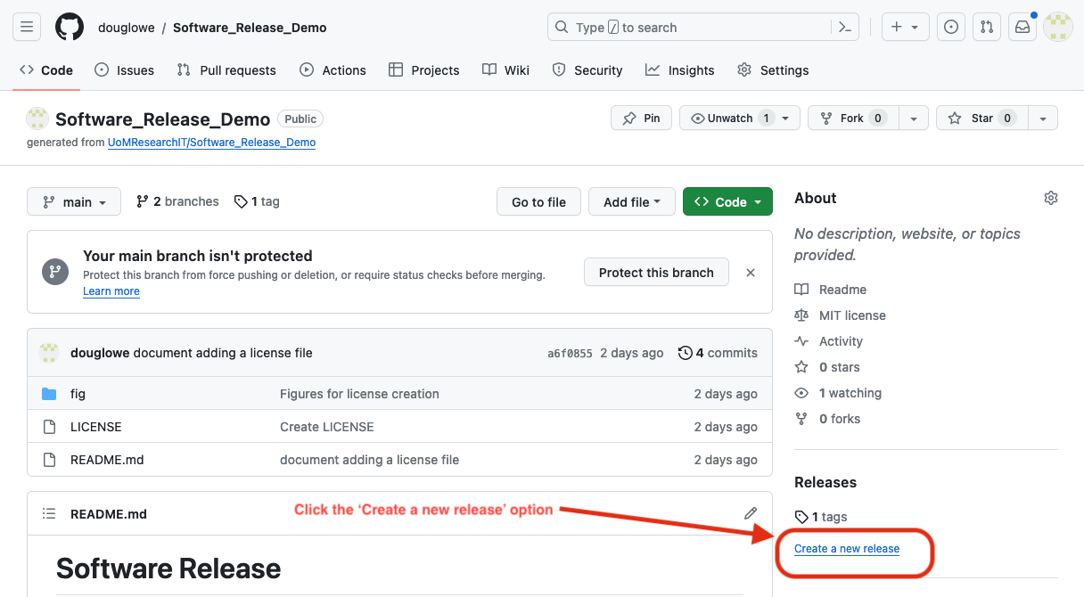Switch to the Security tab
The width and height of the screenshot is (1084, 597).
tap(587, 70)
